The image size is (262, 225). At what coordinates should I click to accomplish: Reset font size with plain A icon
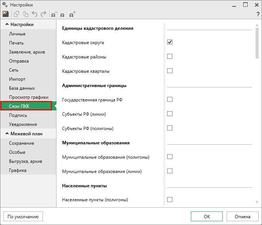[62, 15]
